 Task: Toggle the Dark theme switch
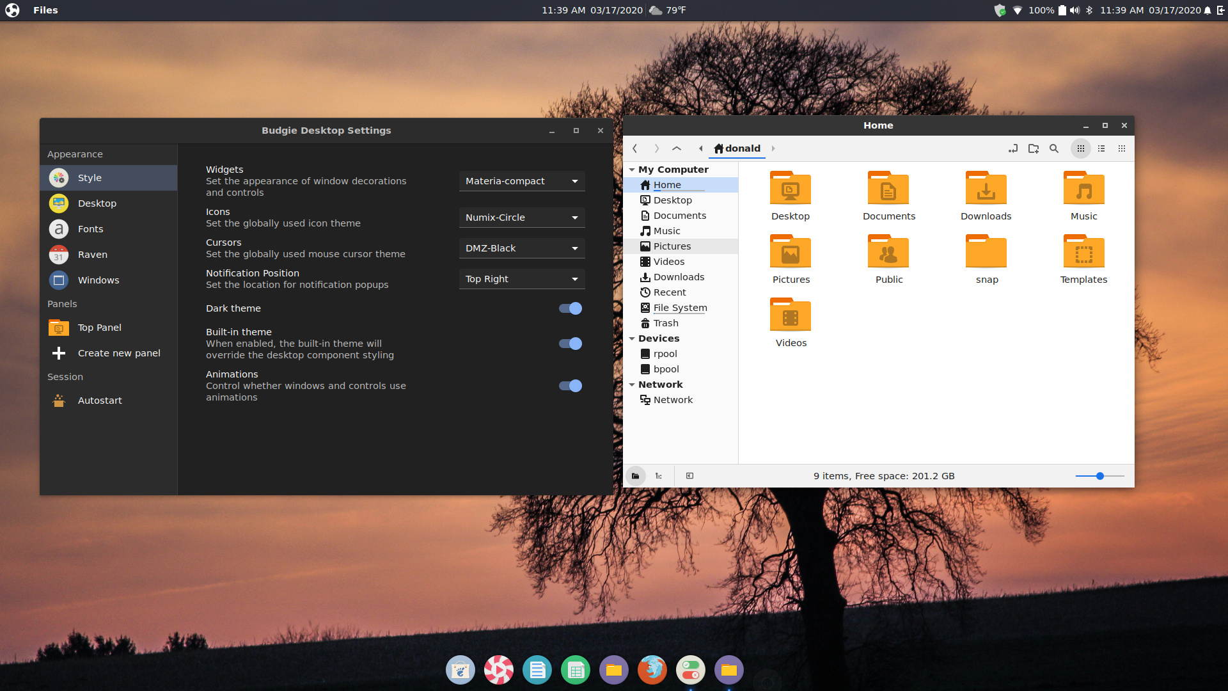(x=569, y=308)
